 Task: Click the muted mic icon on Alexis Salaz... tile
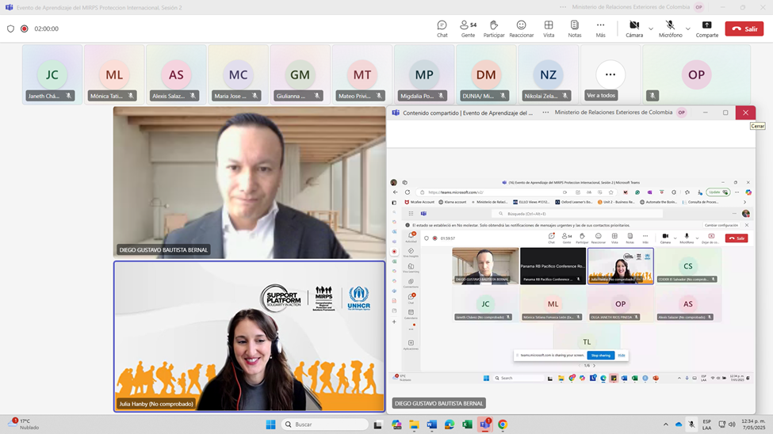tap(193, 96)
